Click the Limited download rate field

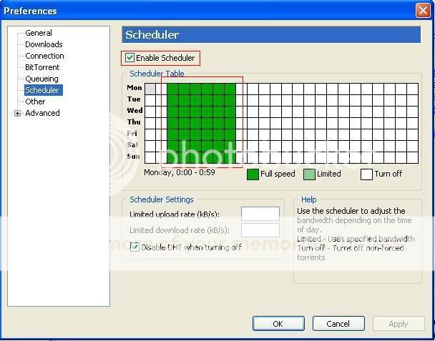click(x=260, y=230)
